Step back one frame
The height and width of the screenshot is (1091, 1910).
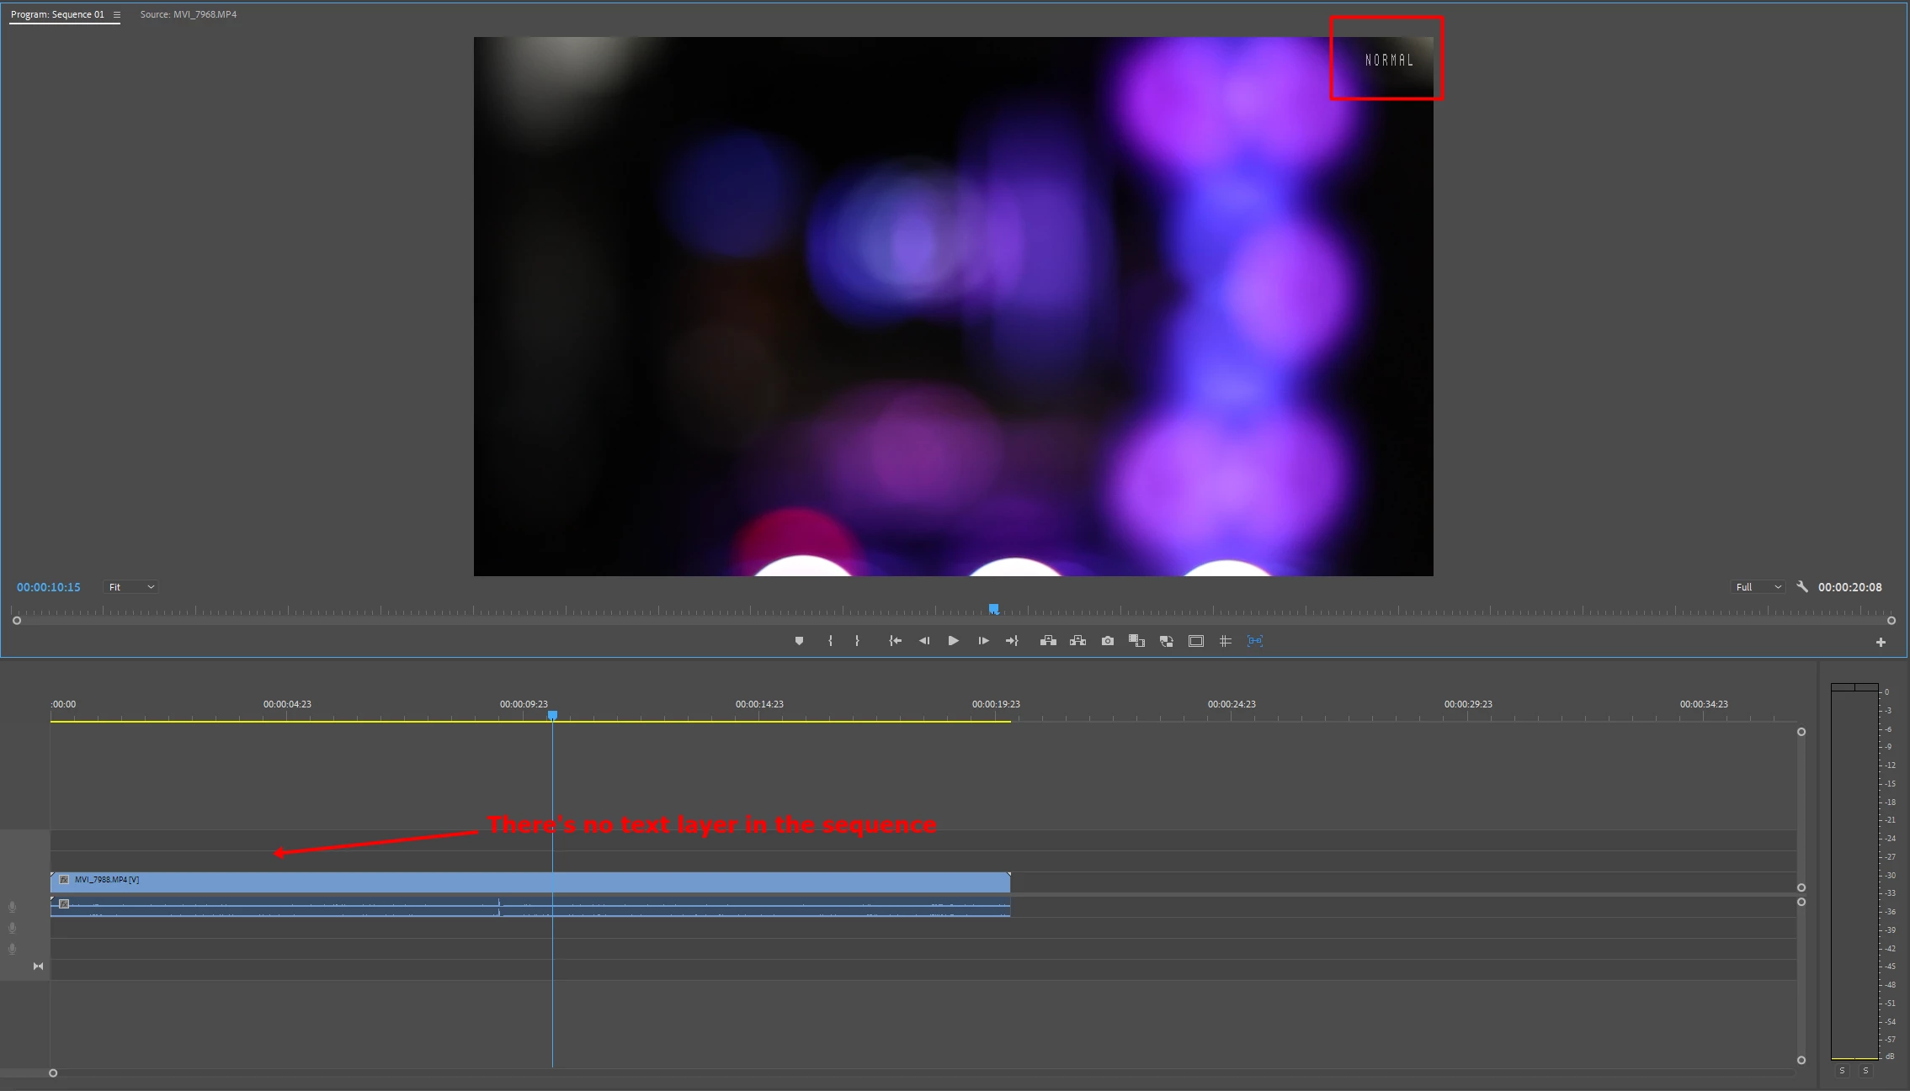click(924, 641)
